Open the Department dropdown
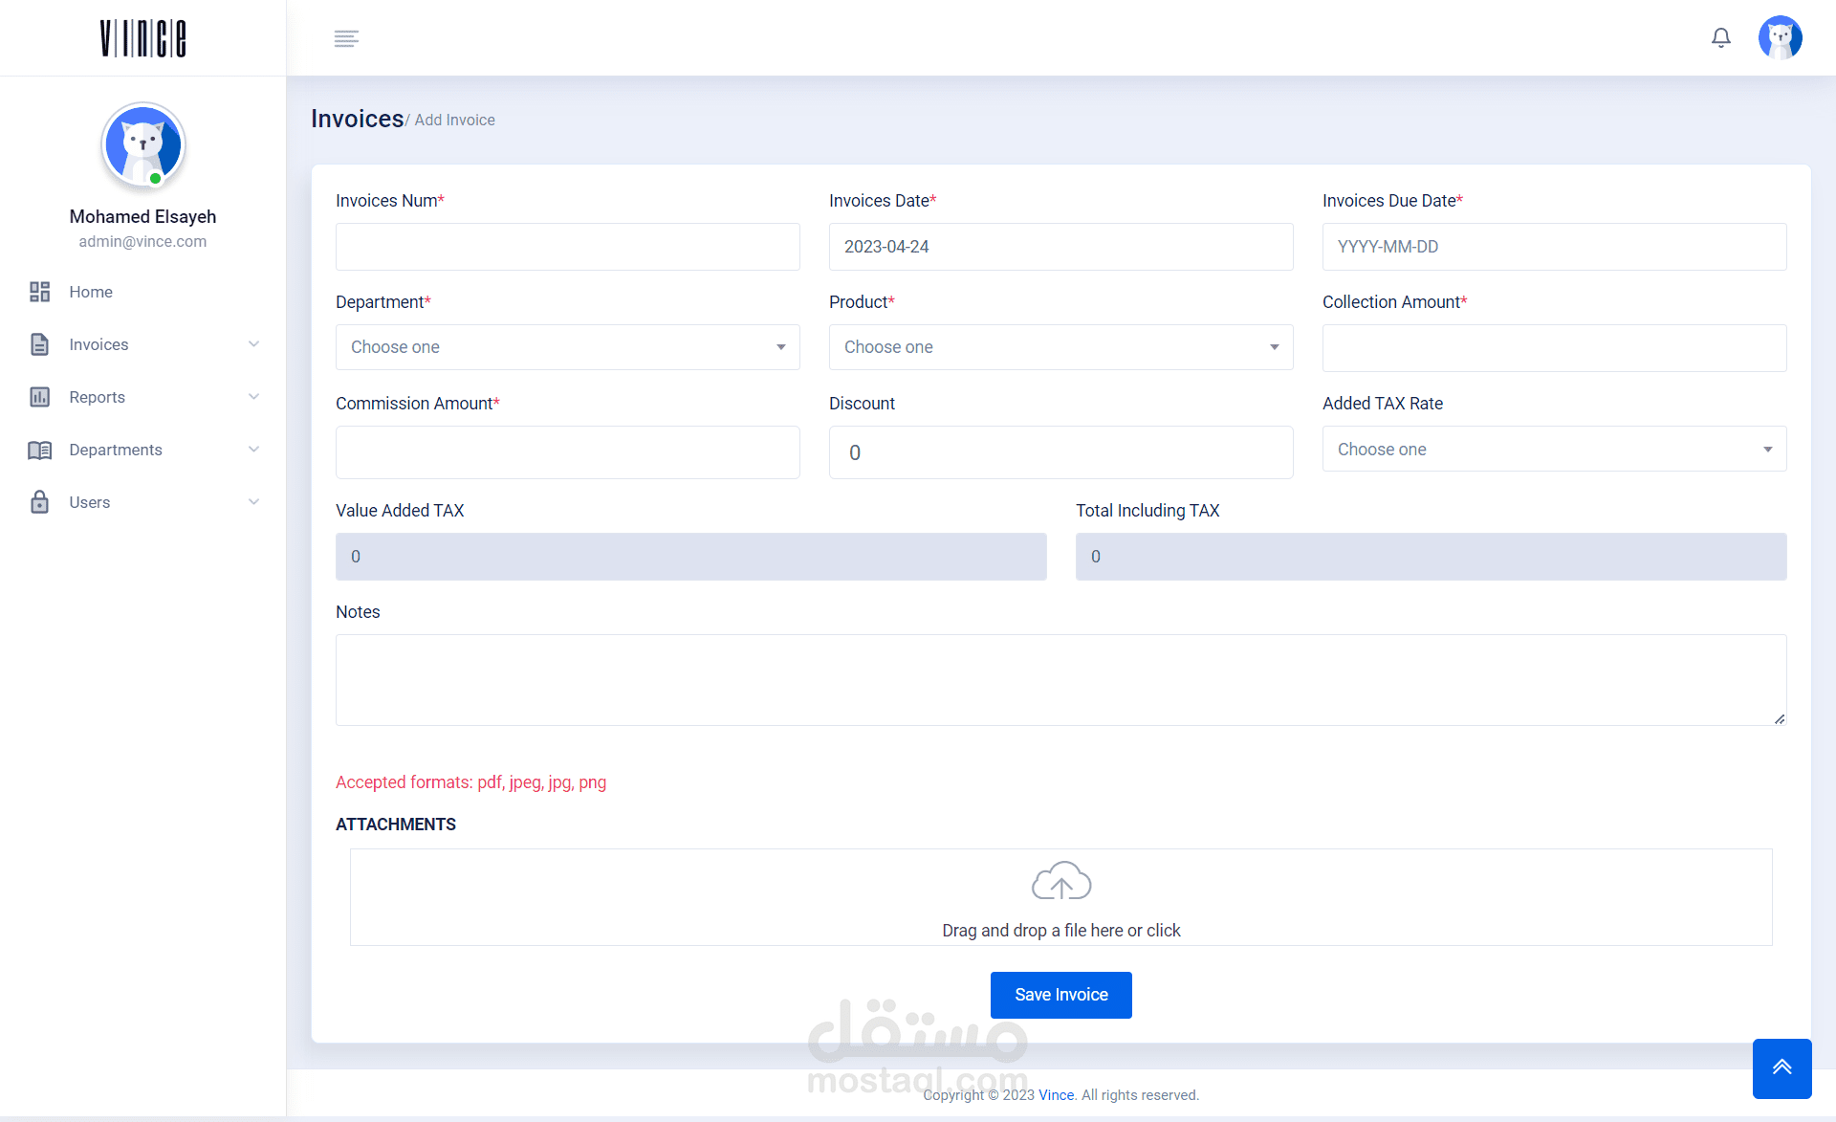This screenshot has height=1122, width=1836. pos(567,347)
